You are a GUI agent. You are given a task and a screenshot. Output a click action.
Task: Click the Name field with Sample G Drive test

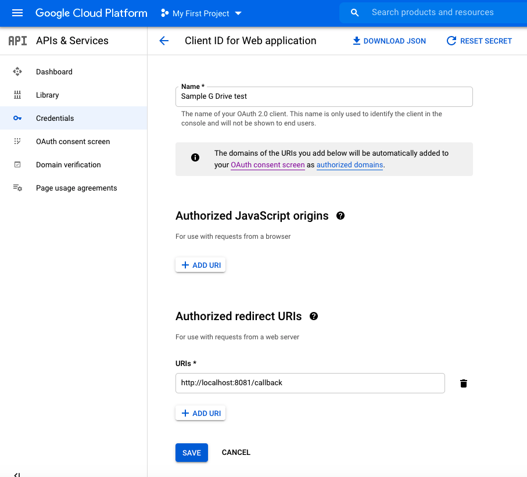324,97
